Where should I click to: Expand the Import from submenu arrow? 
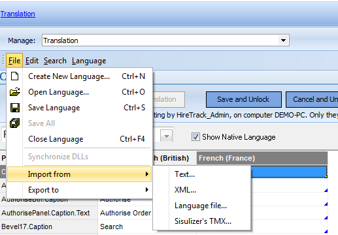click(147, 174)
